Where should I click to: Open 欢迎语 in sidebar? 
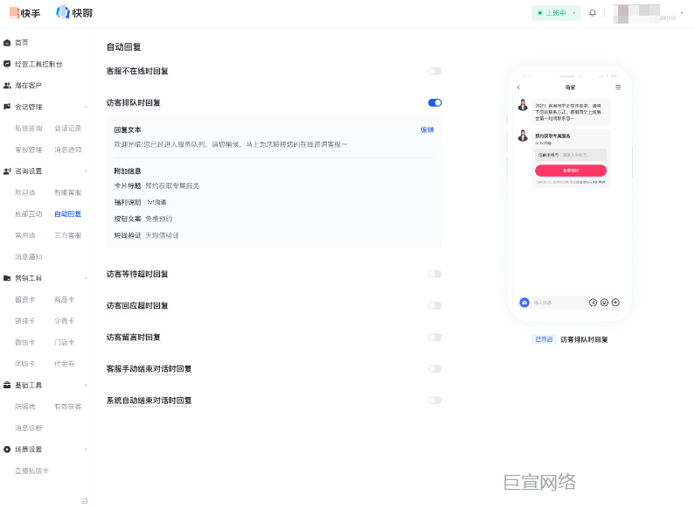24,192
